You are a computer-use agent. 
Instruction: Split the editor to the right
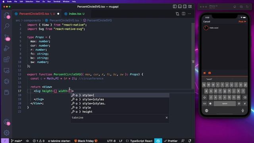[x=183, y=14]
